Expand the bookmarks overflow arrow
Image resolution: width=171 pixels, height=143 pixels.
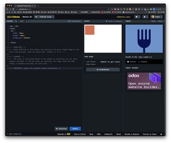coord(146,12)
